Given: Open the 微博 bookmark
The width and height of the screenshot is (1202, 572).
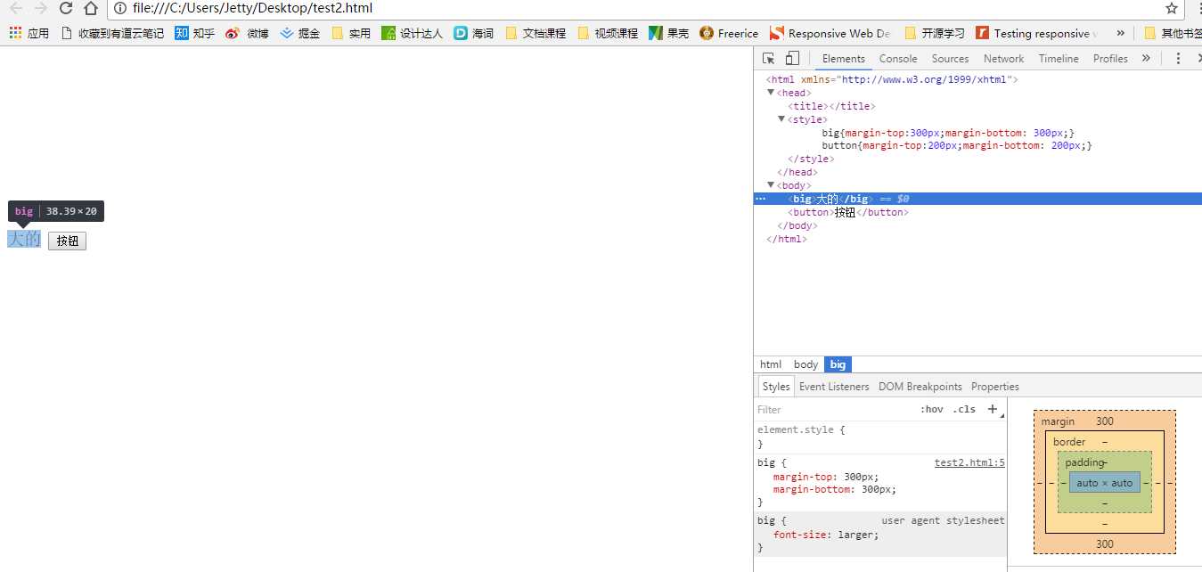Looking at the screenshot, I should coord(247,33).
